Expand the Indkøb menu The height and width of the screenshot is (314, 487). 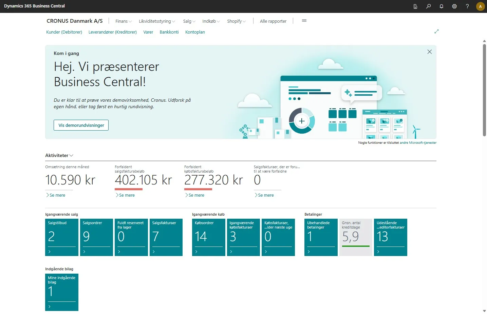tap(211, 21)
